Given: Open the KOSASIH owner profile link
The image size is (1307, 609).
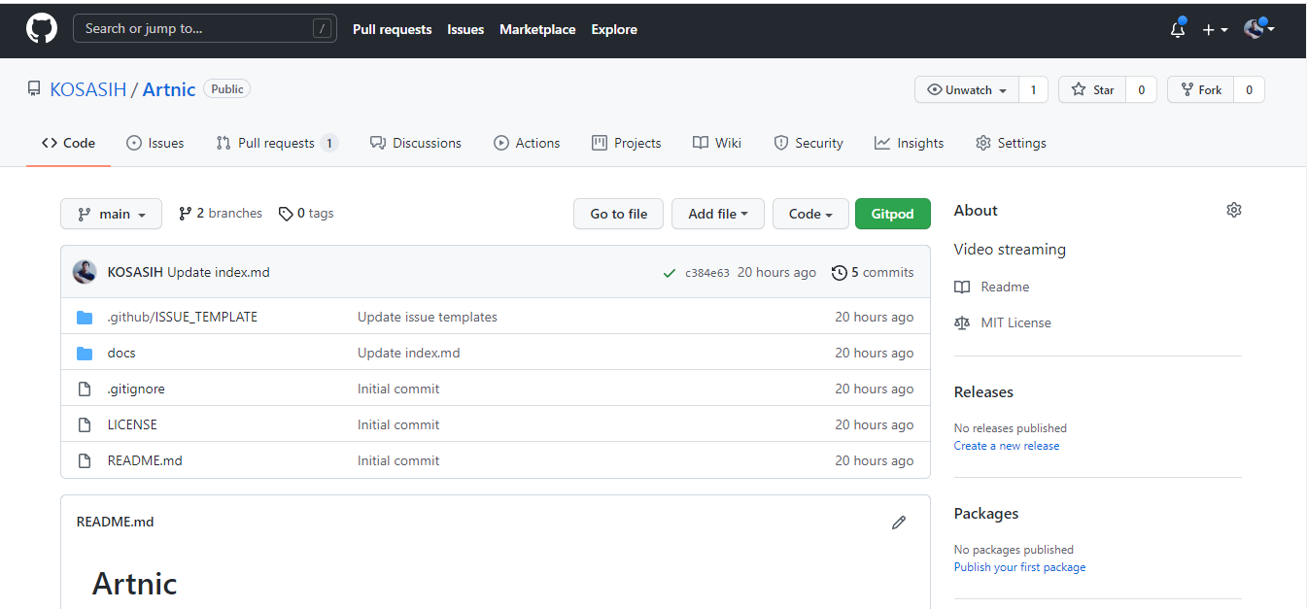Looking at the screenshot, I should (88, 89).
